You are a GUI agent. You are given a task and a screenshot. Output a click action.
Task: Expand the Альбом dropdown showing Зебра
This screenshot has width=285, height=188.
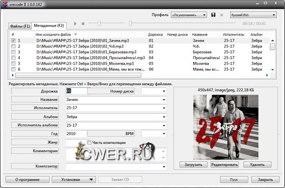164,117
